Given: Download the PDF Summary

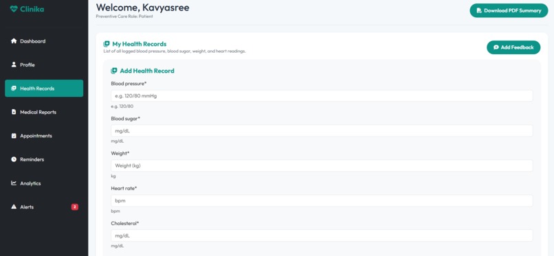Looking at the screenshot, I should point(509,10).
